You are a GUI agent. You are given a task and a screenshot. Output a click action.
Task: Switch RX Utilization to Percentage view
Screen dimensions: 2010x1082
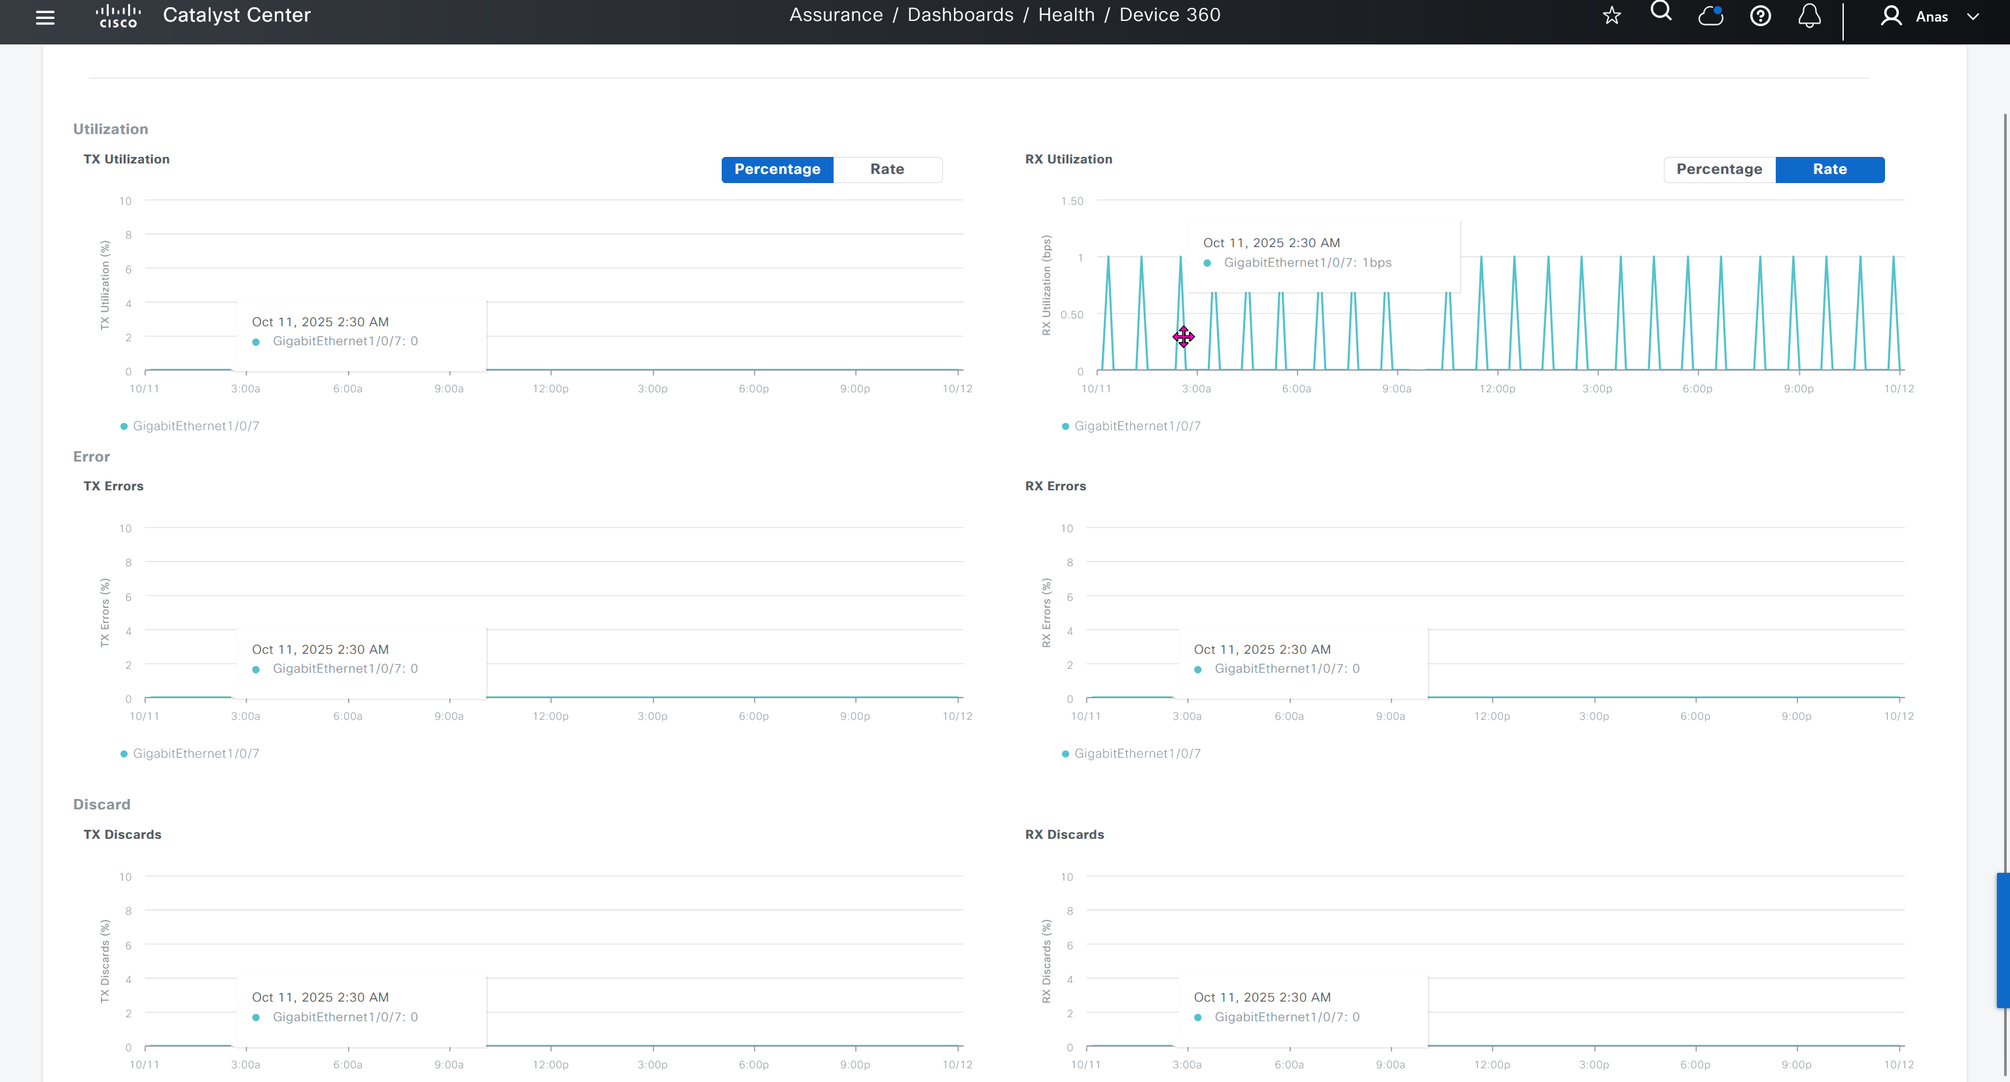point(1719,169)
